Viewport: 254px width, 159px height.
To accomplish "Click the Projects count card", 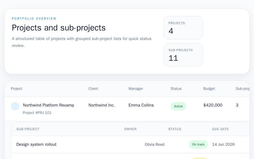I will (x=183, y=28).
